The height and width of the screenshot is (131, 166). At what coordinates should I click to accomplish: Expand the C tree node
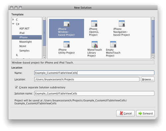[x=13, y=20]
